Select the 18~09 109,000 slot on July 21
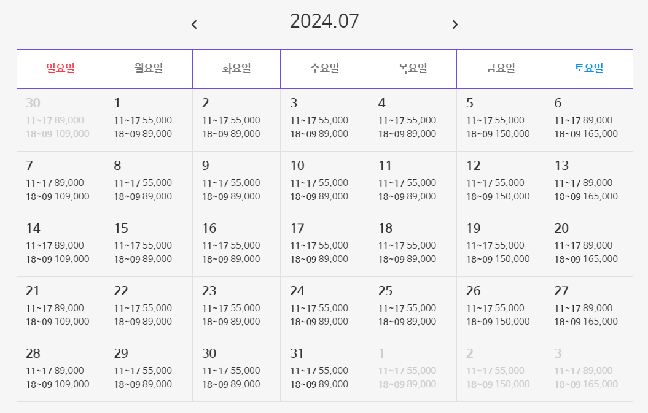Screen dimensions: 648x413 (x=58, y=322)
